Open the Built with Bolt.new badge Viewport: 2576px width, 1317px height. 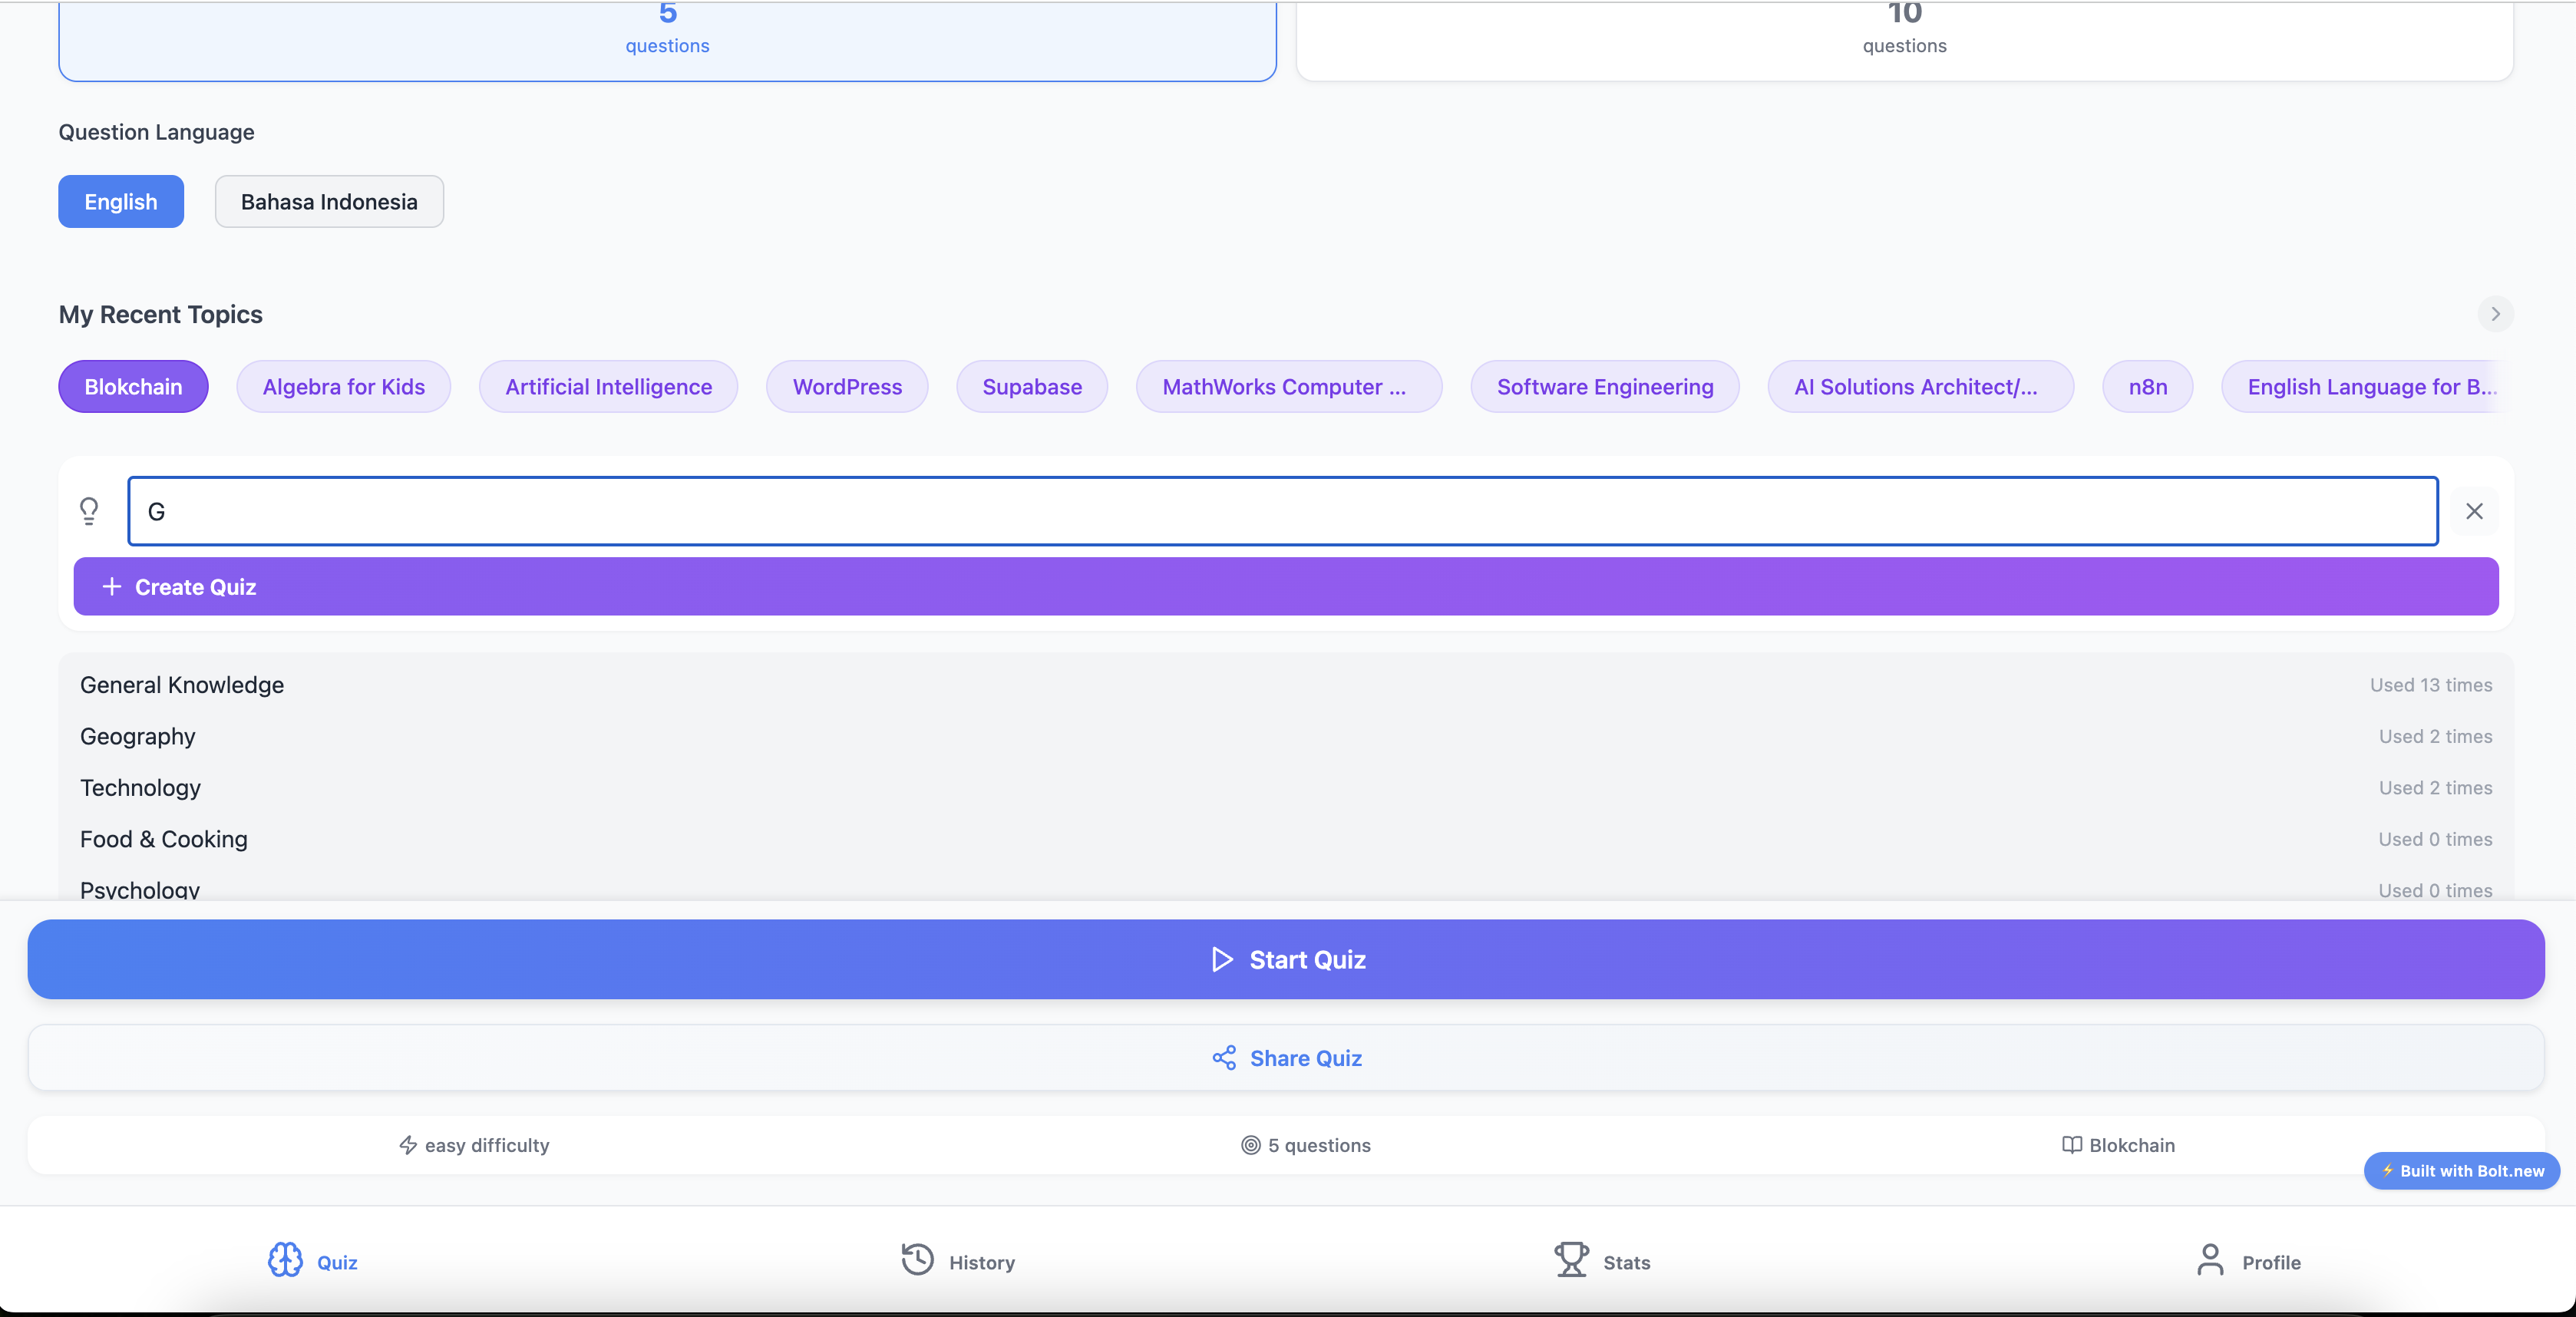click(x=2461, y=1171)
